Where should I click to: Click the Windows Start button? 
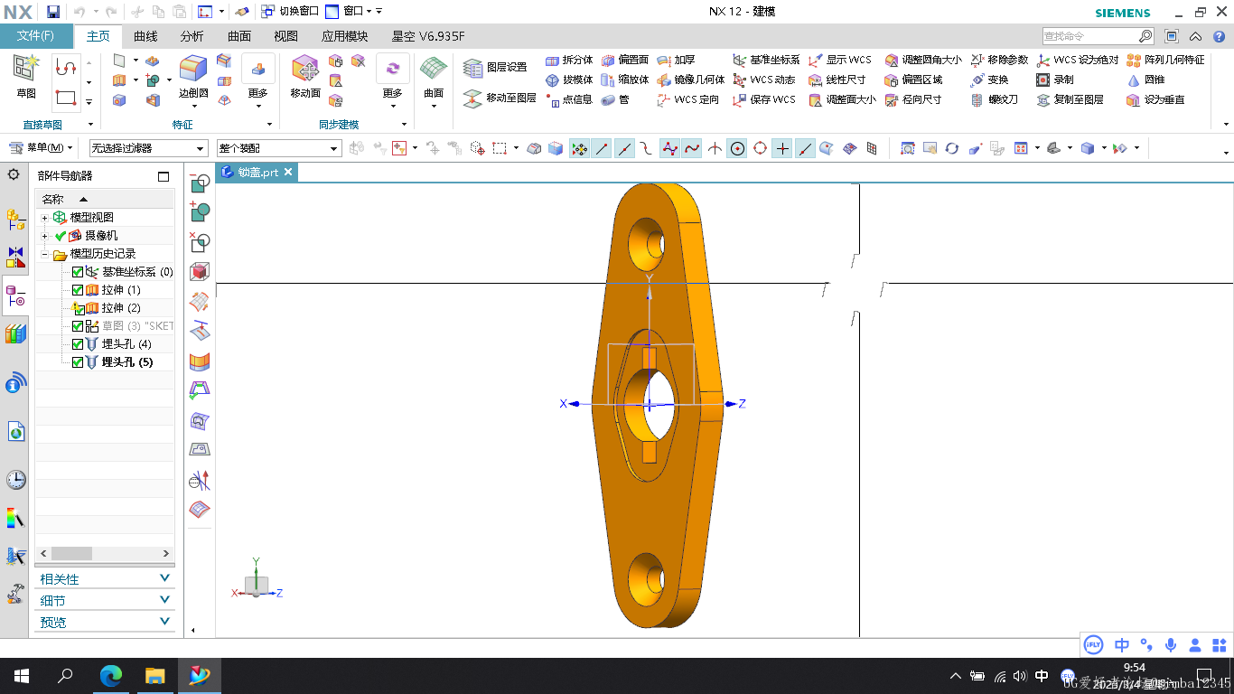(21, 675)
